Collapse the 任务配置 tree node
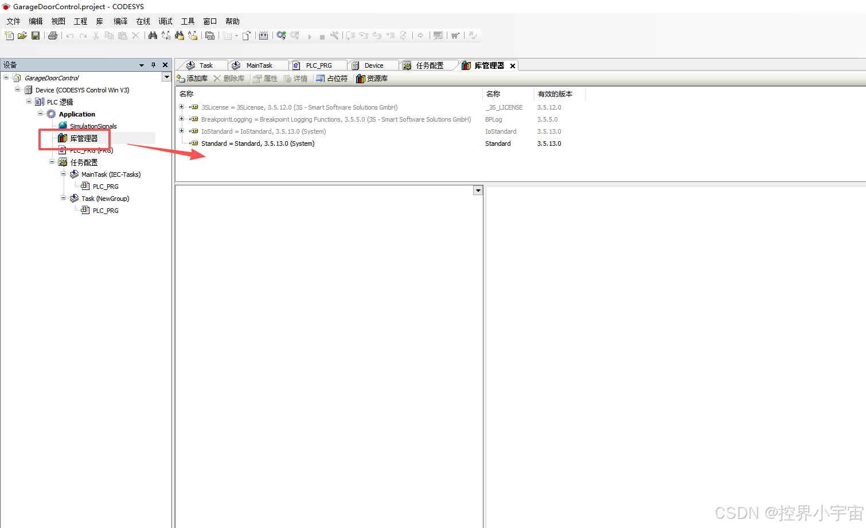 click(x=52, y=161)
